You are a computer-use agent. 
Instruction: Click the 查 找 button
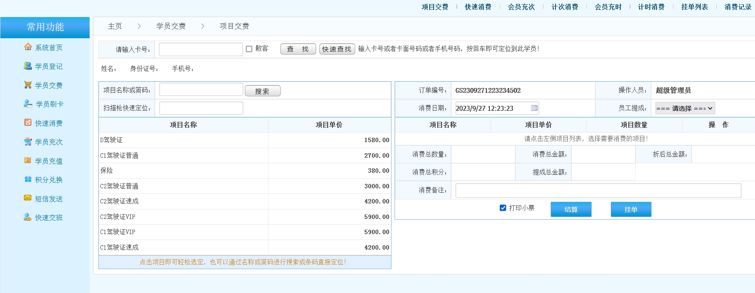[x=298, y=49]
